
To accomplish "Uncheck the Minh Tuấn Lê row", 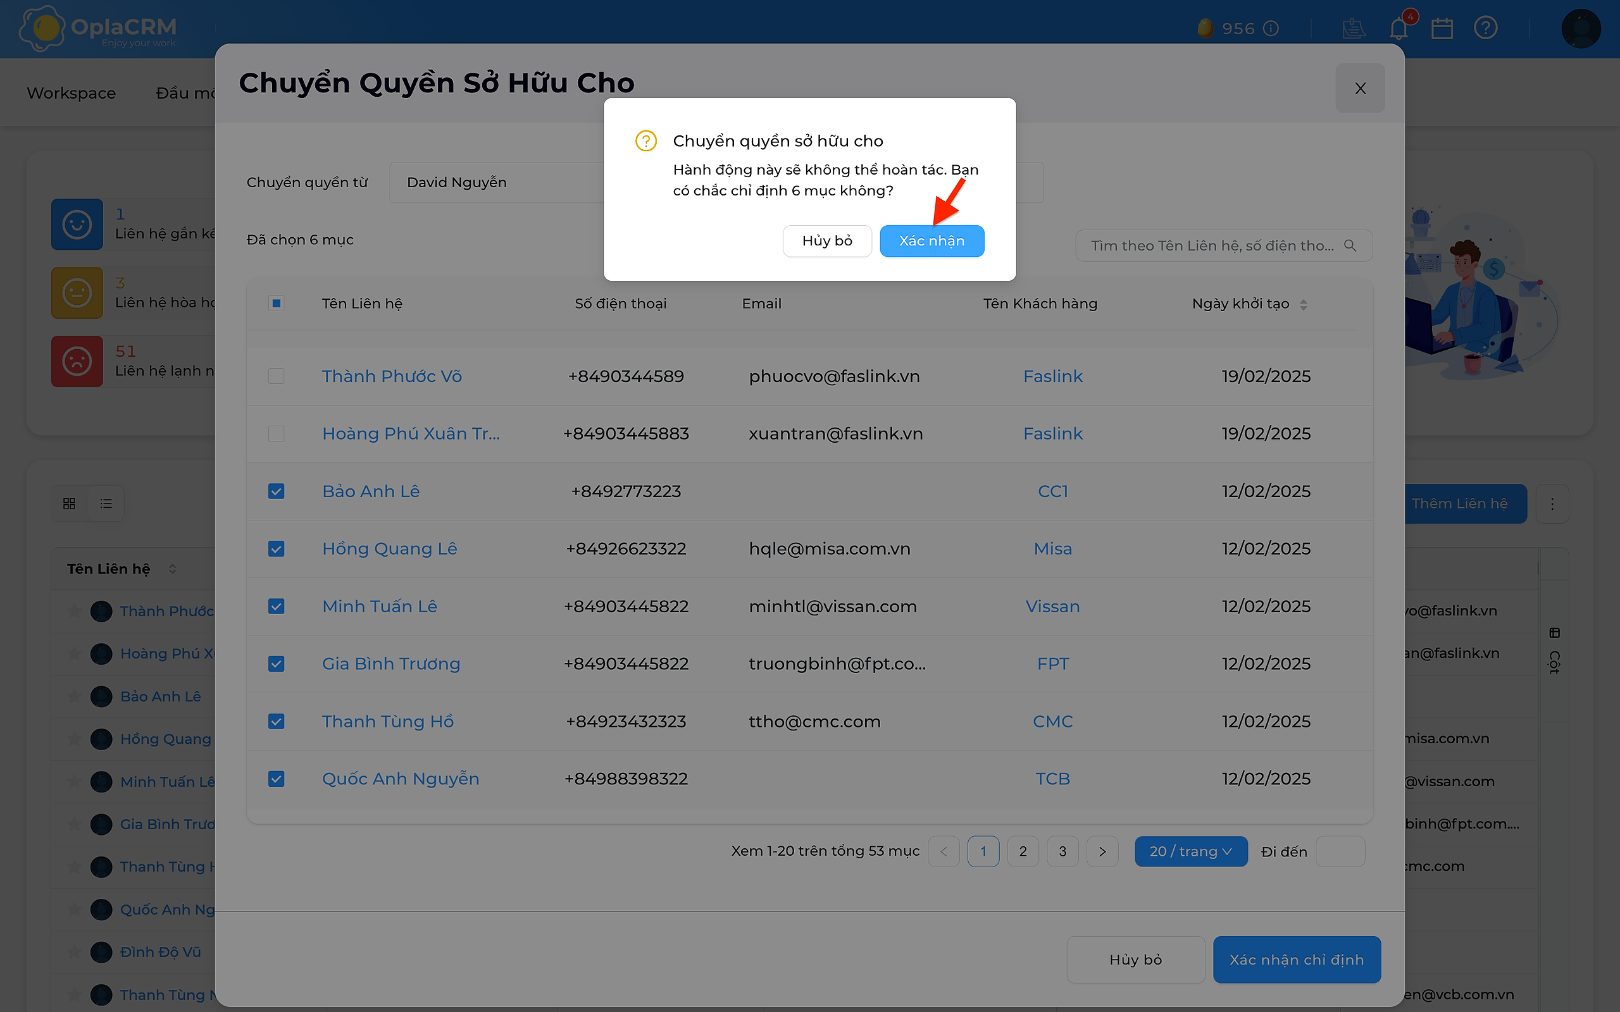I will (x=276, y=607).
